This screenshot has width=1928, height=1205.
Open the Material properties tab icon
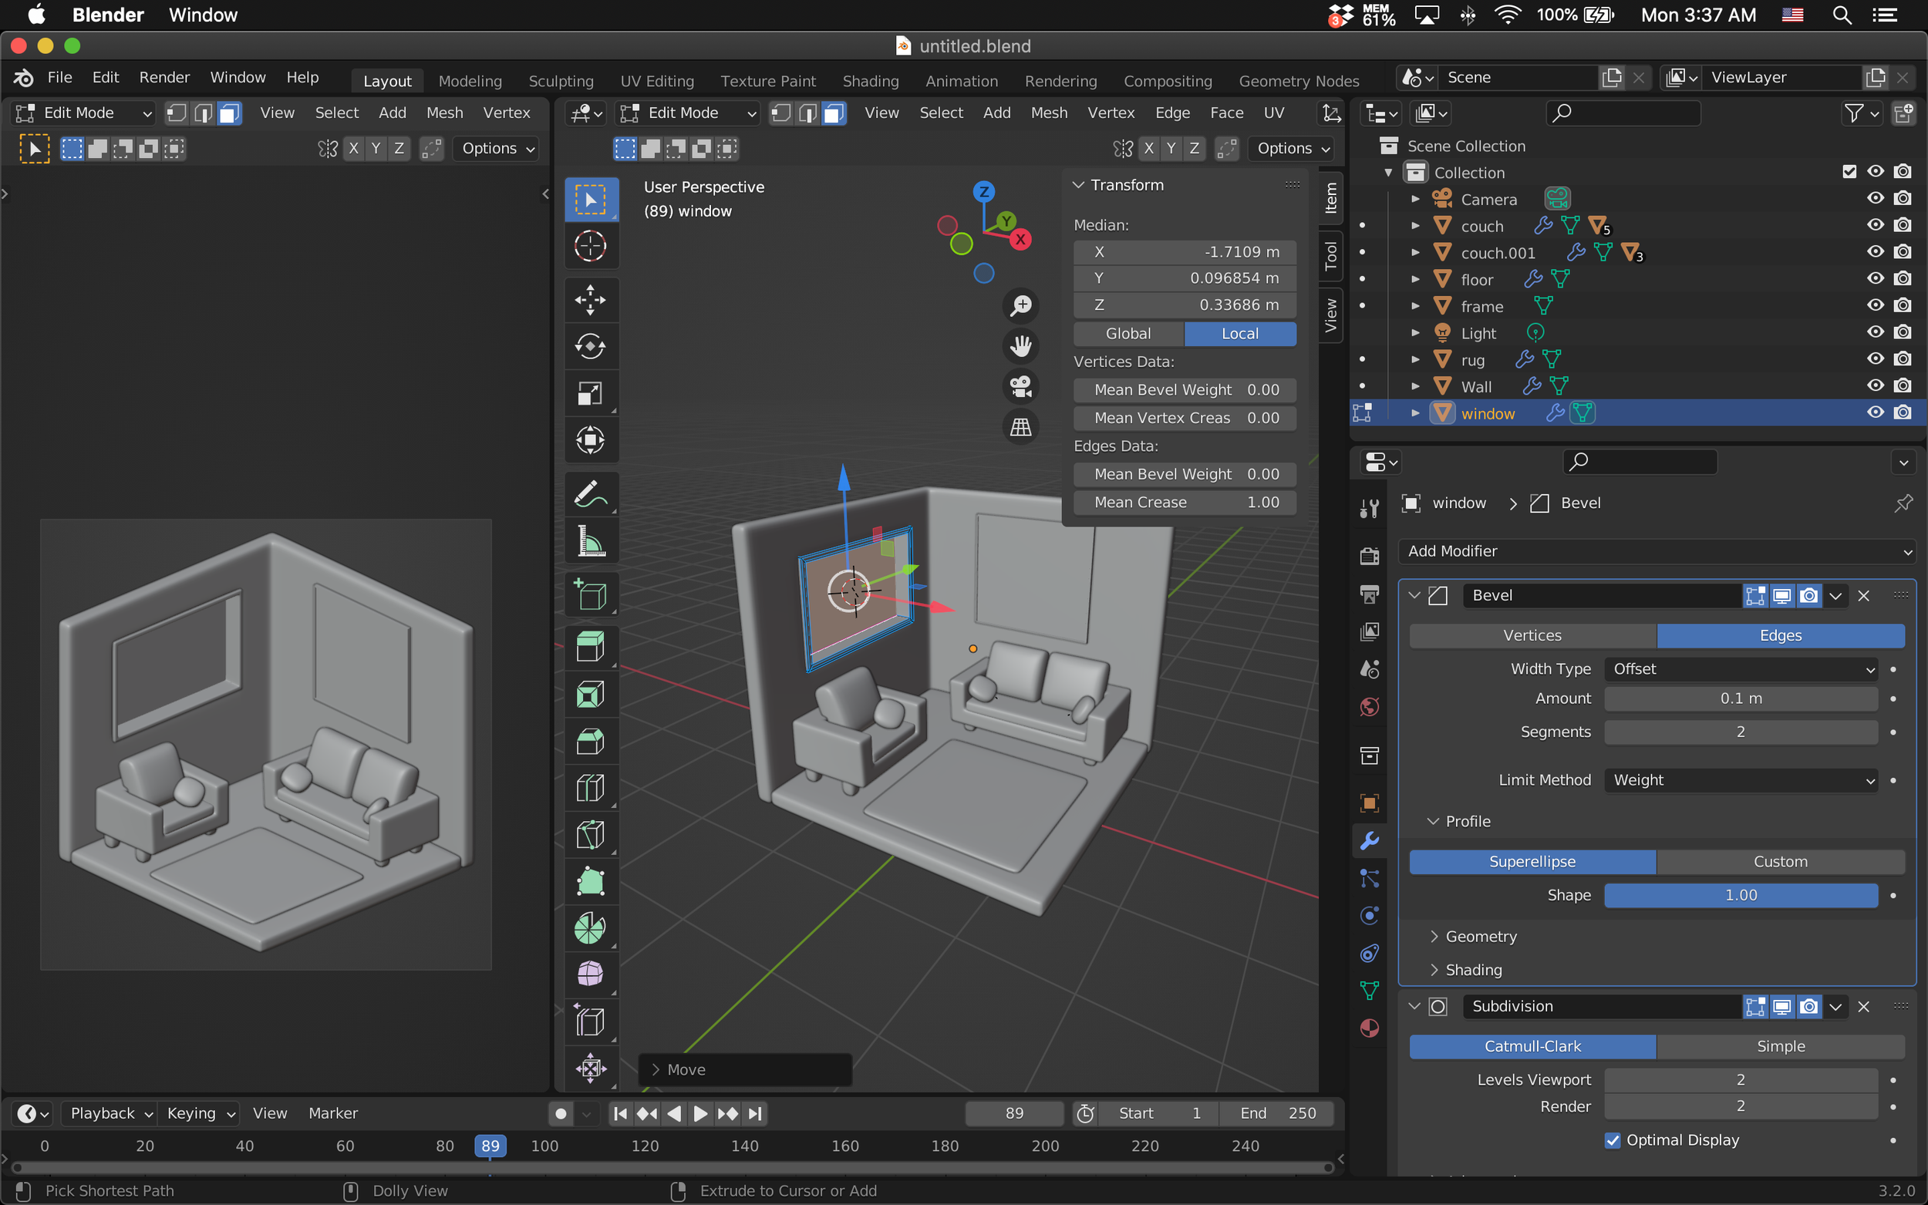coord(1370,1029)
